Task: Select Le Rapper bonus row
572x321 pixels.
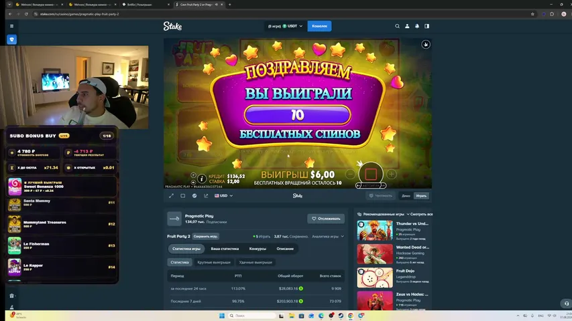Action: (x=61, y=267)
